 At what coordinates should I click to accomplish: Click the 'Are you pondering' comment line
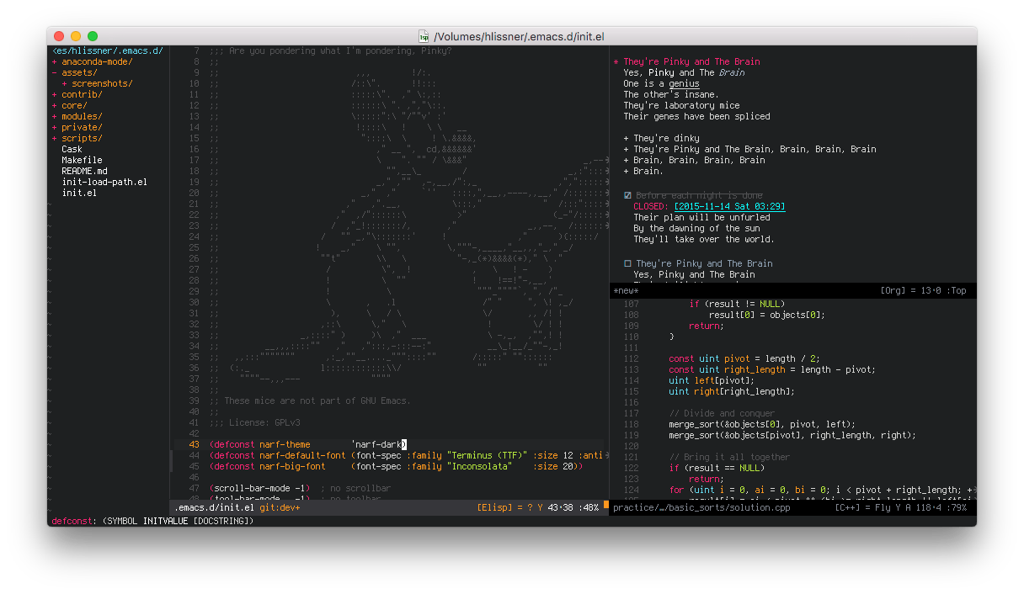pyautogui.click(x=331, y=50)
